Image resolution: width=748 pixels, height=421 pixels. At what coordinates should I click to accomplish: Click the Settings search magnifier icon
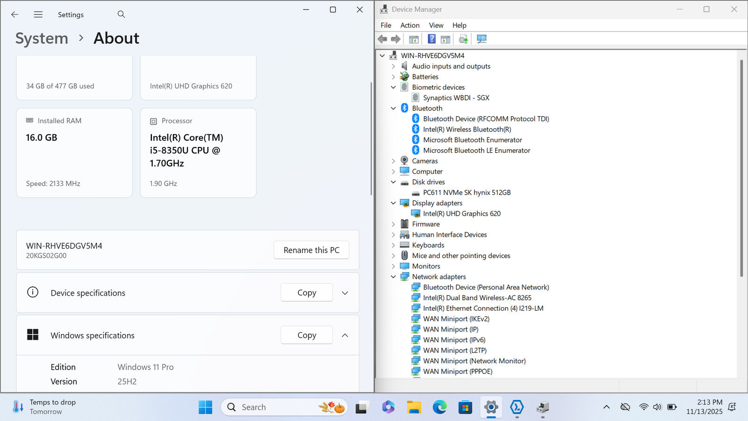pyautogui.click(x=121, y=15)
